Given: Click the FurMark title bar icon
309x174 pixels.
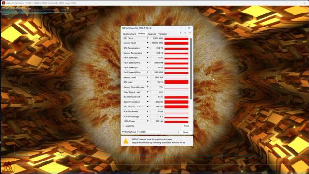Looking at the screenshot, I should (3, 3).
